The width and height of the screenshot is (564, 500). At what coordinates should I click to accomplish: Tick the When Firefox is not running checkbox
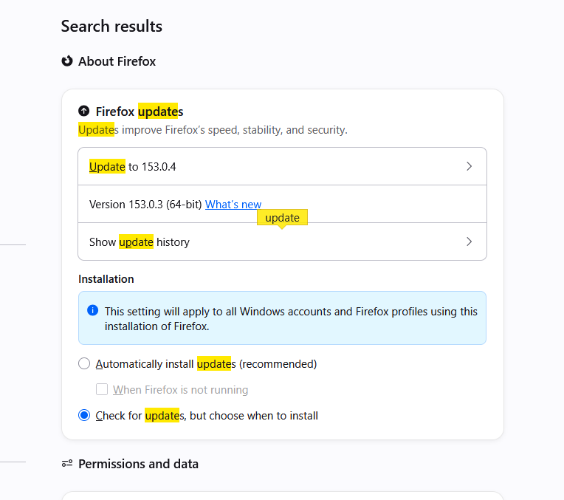point(102,389)
